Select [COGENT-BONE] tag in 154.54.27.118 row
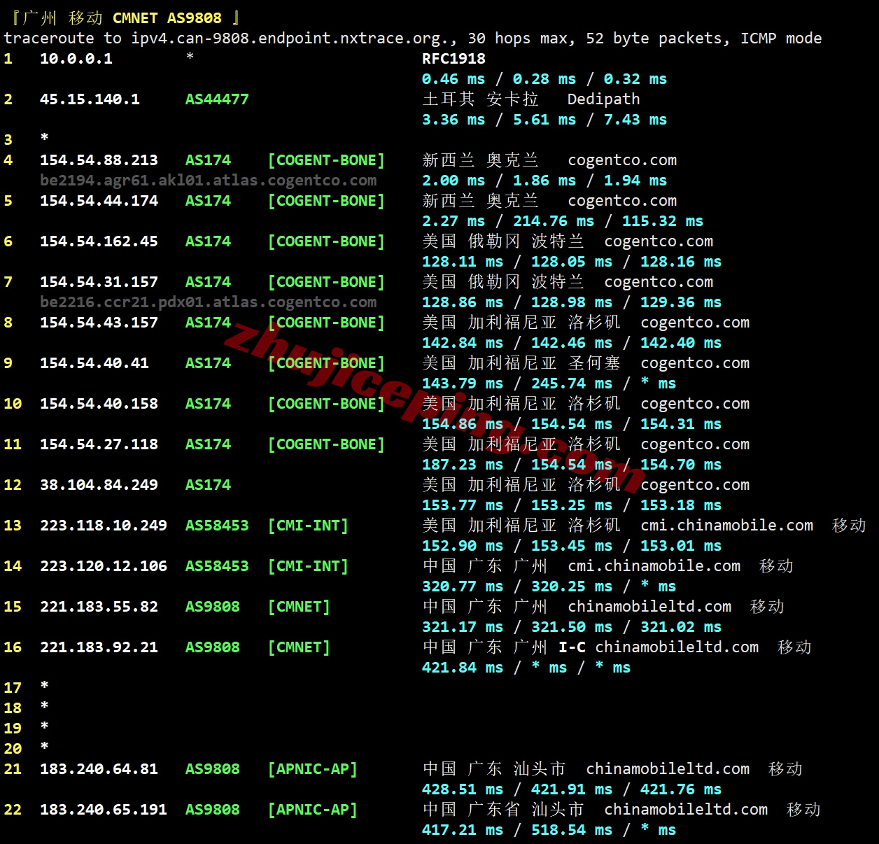 coord(326,444)
